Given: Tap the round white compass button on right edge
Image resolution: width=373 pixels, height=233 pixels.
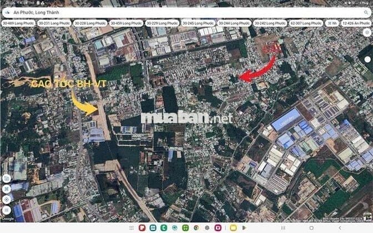Looking at the screenshot, I should [367, 60].
